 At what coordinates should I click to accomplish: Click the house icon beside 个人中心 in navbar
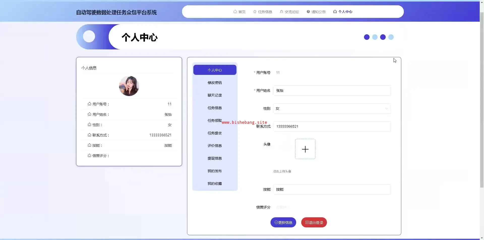point(335,12)
